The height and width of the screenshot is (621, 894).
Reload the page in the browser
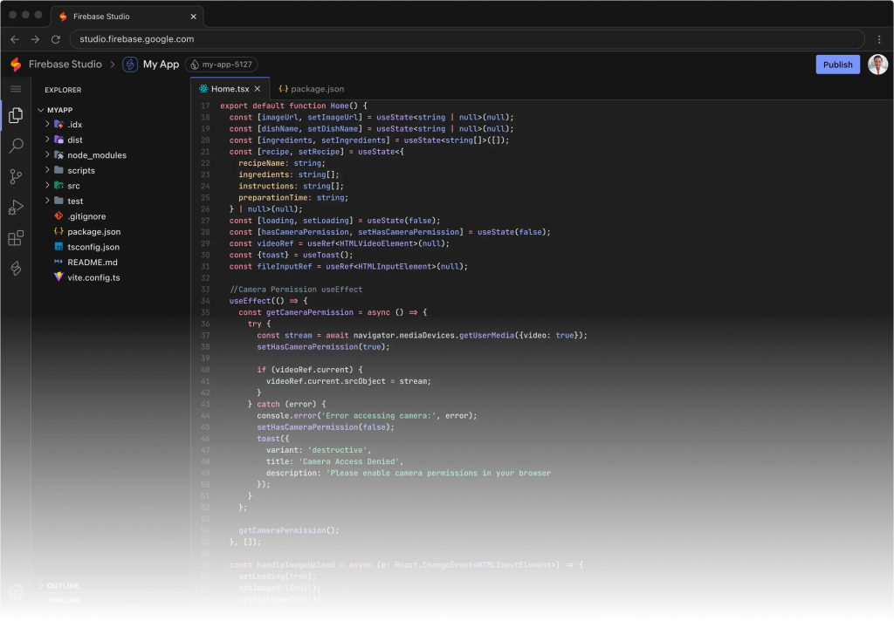(56, 39)
